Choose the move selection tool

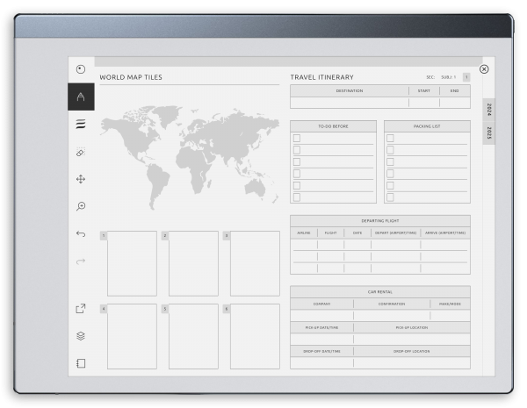pyautogui.click(x=81, y=179)
